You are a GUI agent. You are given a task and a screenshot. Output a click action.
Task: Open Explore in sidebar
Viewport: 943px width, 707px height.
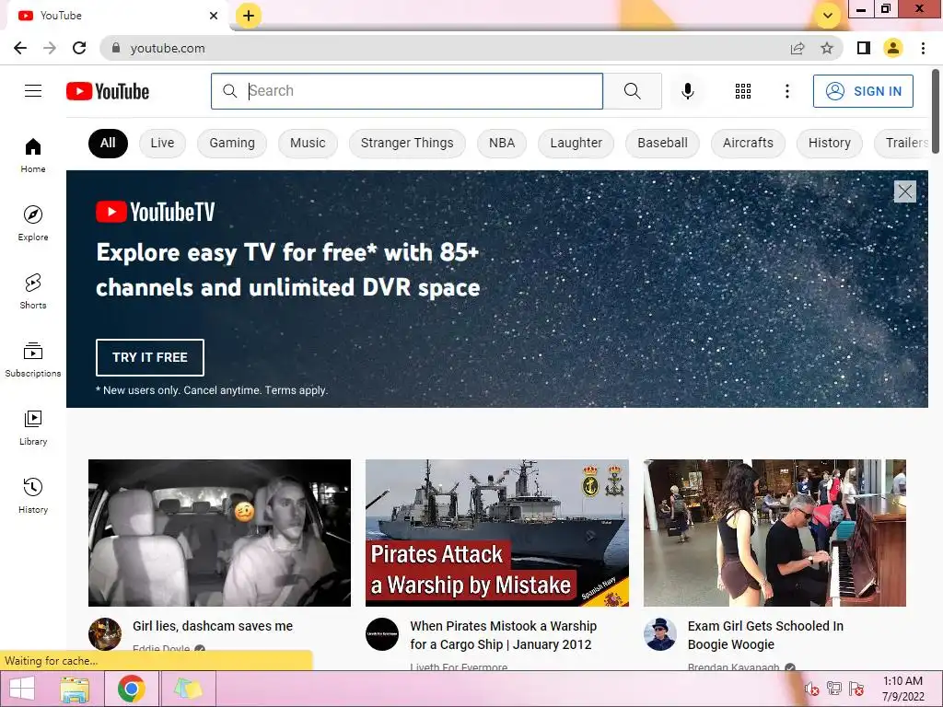pyautogui.click(x=33, y=223)
